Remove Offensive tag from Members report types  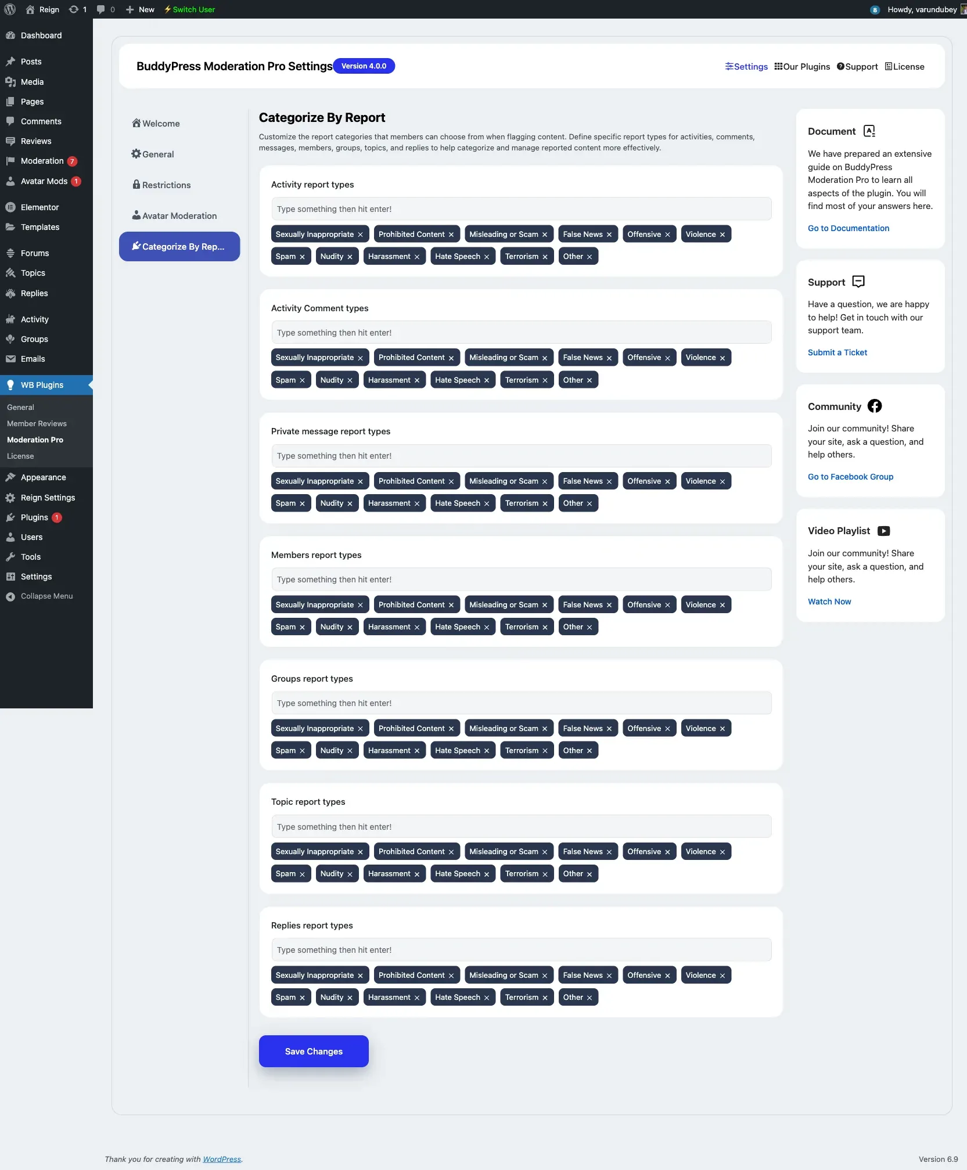[x=667, y=605]
